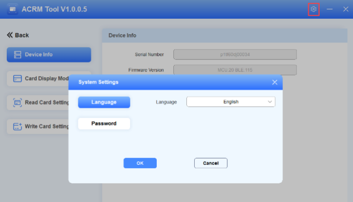Click the Firmware Version label
This screenshot has width=353, height=202.
146,70
